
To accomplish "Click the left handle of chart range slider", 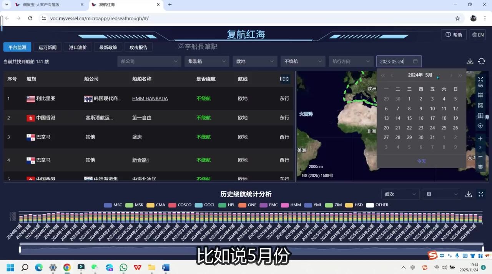I will [x=20, y=249].
